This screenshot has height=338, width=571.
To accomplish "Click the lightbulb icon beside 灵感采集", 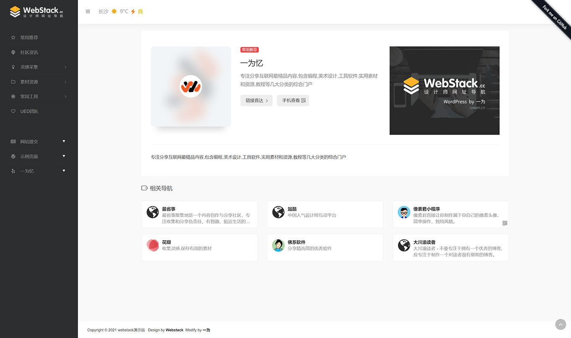I will coord(13,67).
